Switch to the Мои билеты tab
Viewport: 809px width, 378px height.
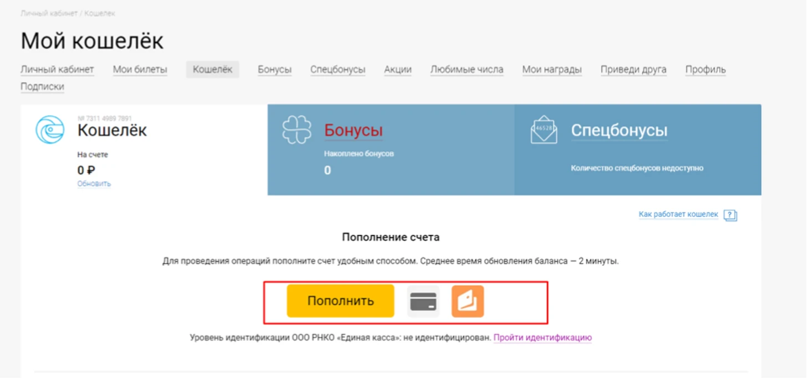[x=140, y=69]
